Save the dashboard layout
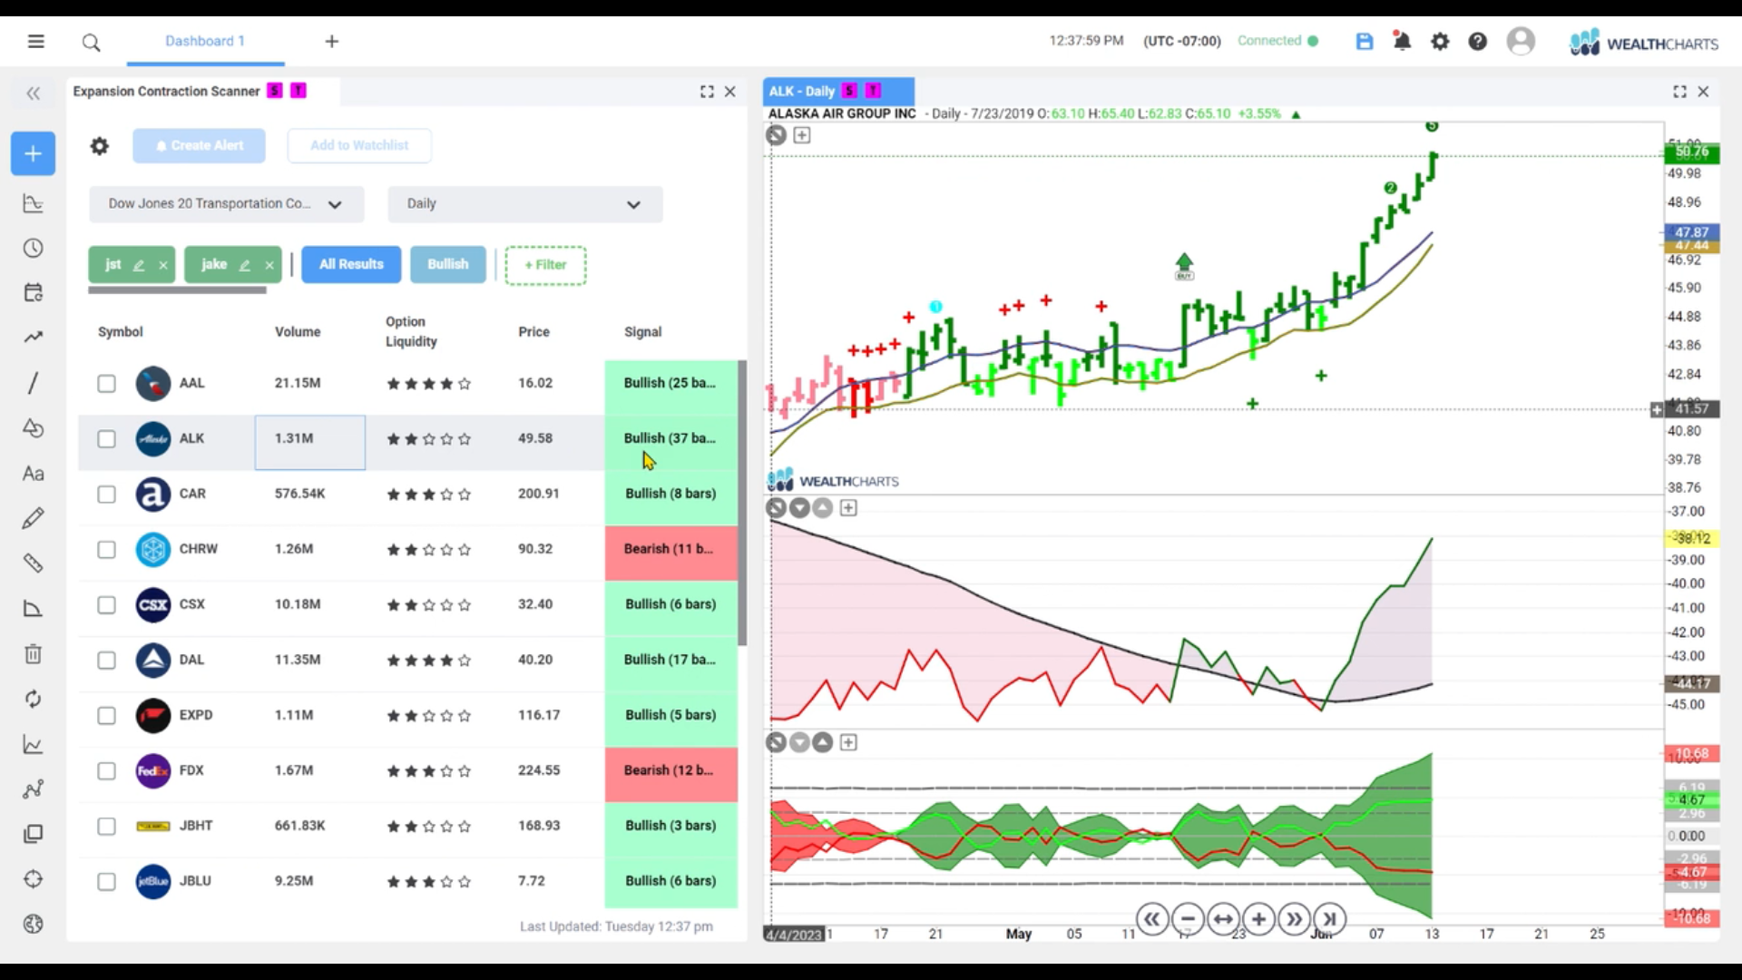The height and width of the screenshot is (980, 1742). click(1365, 41)
